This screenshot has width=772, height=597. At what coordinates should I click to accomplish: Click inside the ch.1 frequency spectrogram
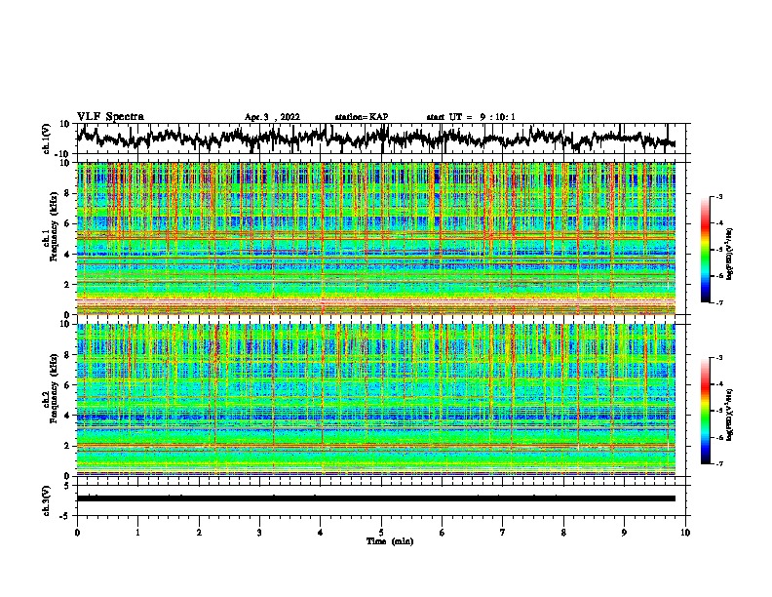tap(376, 238)
